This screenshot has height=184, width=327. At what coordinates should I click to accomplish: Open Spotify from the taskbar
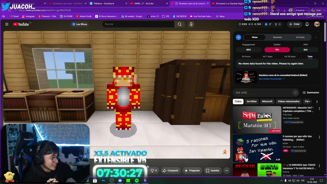coord(137,181)
